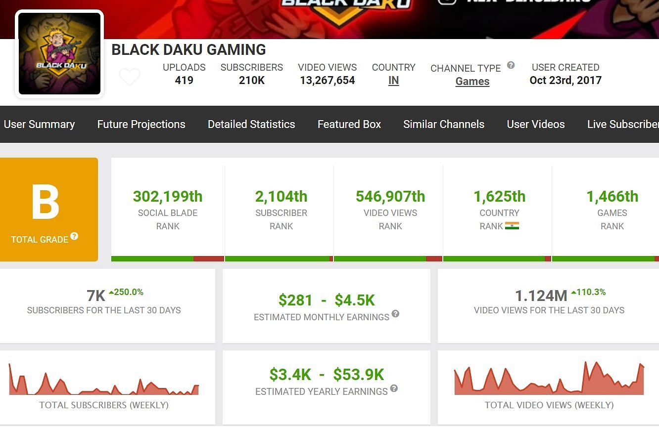659x427 pixels.
Task: Click the India flag icon
Action: tap(512, 226)
